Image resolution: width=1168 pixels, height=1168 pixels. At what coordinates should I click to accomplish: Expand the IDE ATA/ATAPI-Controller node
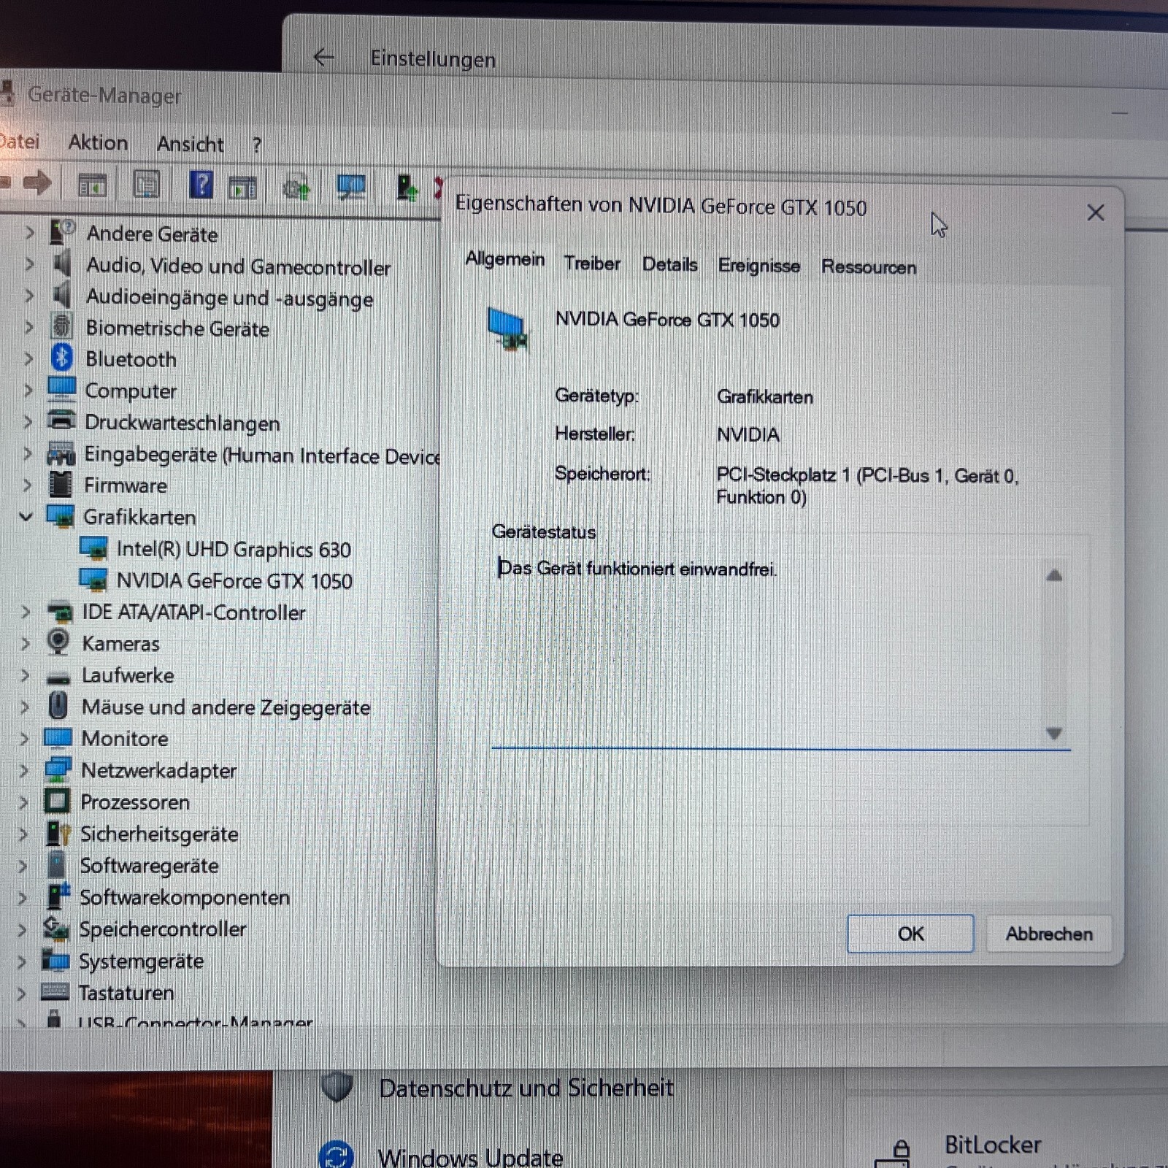[26, 611]
